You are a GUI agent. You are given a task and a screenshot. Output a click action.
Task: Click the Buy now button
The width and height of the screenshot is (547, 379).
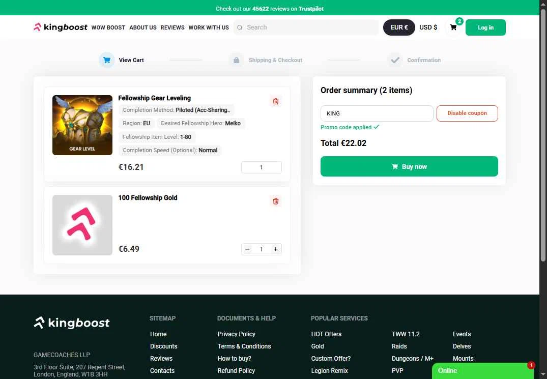click(x=409, y=166)
